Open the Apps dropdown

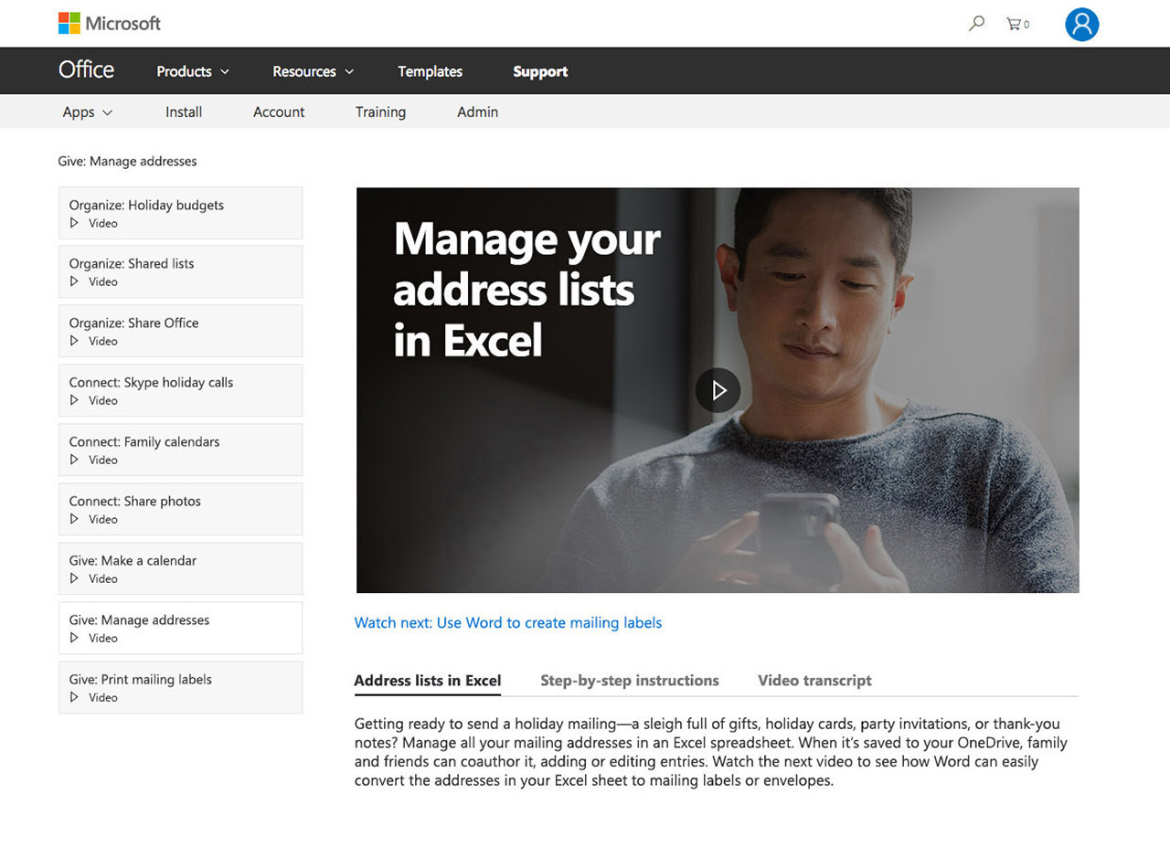coord(87,111)
